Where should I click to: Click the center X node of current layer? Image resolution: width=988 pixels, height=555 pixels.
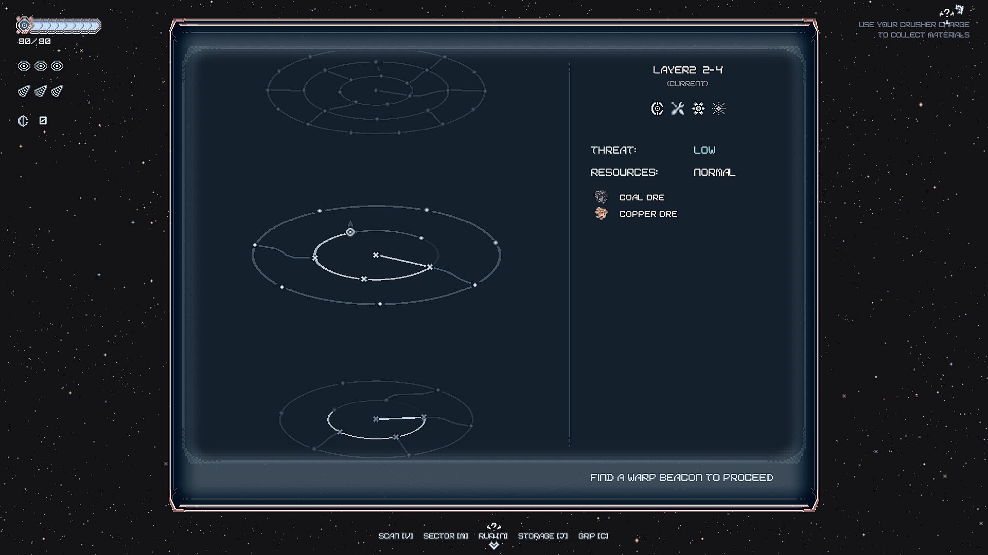tap(376, 255)
